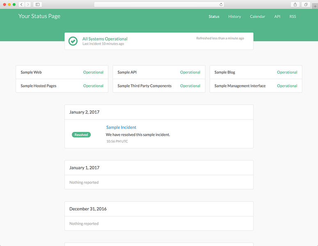Select the Sample Hosted Pages component
The height and width of the screenshot is (246, 318).
[x=39, y=86]
